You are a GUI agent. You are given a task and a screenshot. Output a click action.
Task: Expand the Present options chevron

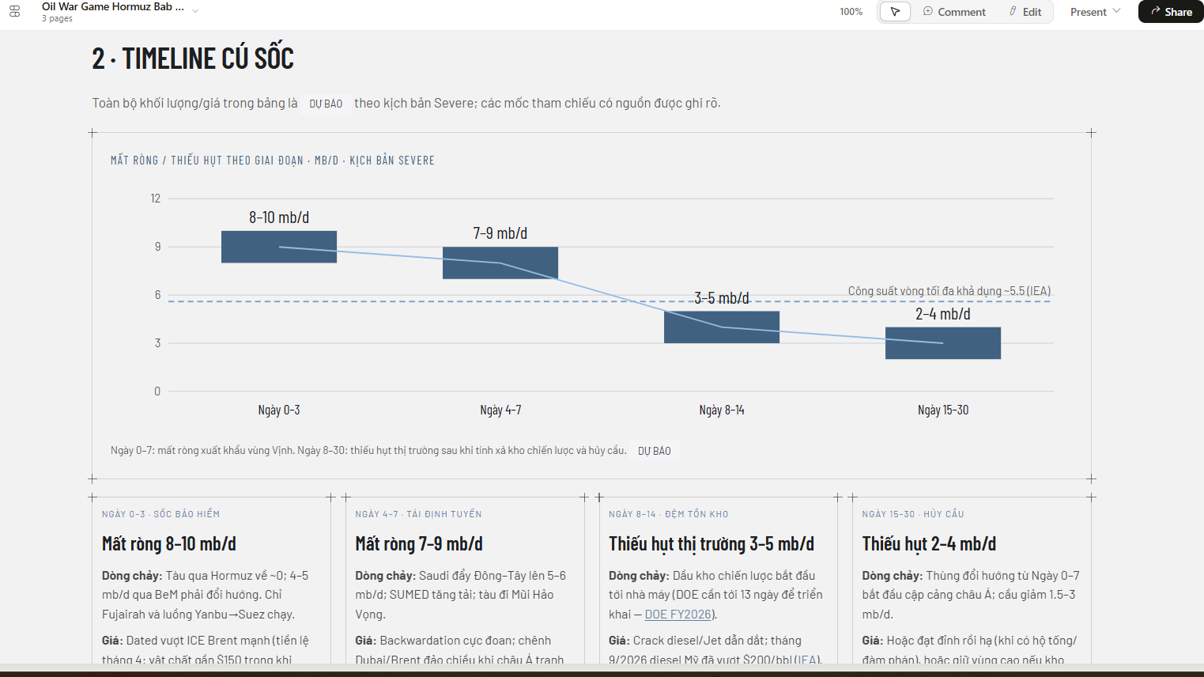(x=1116, y=11)
